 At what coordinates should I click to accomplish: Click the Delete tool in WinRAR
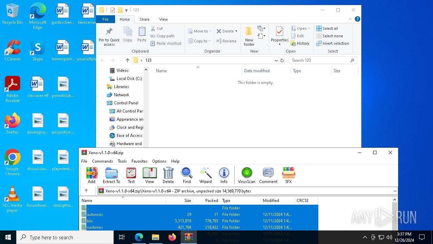[168, 175]
